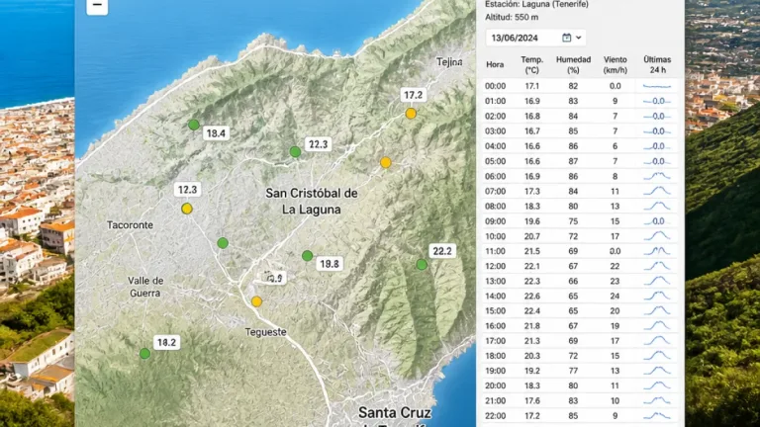Click the 18.2 temperature label

click(166, 343)
